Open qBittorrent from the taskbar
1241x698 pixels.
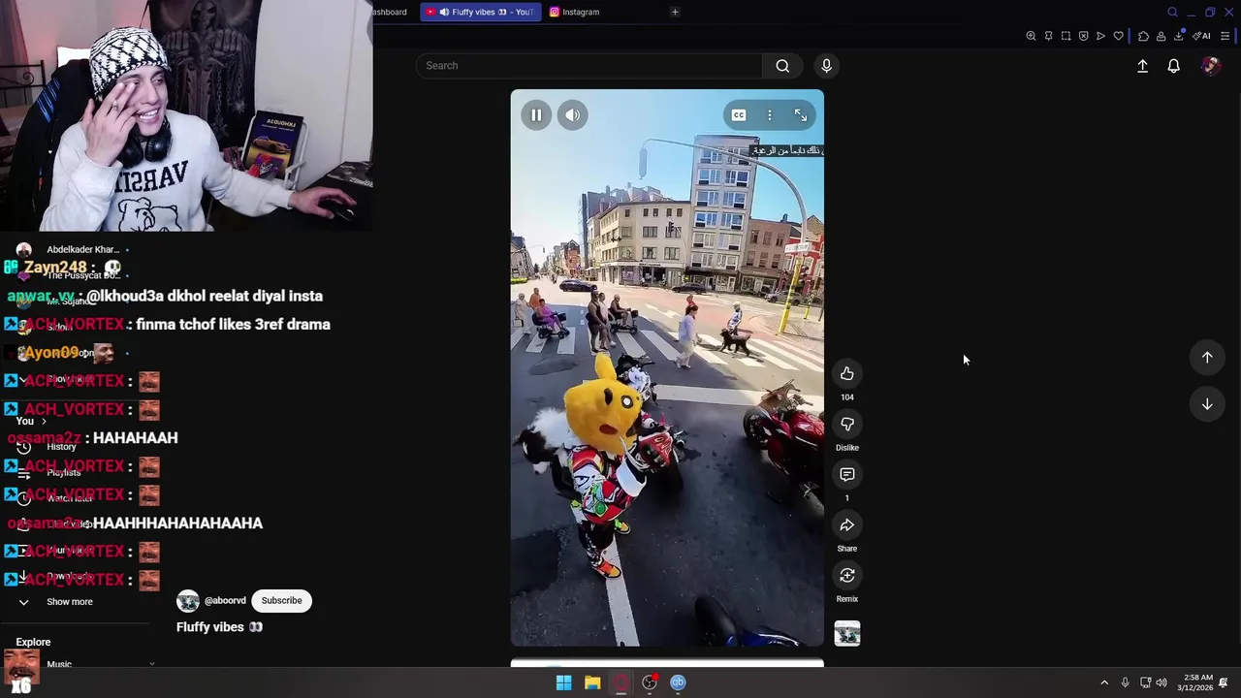(x=678, y=682)
